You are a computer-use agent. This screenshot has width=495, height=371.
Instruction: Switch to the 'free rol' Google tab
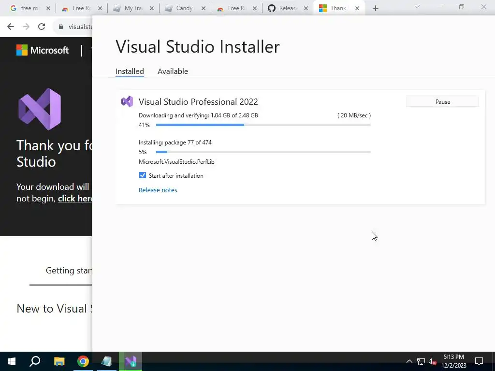click(x=30, y=8)
